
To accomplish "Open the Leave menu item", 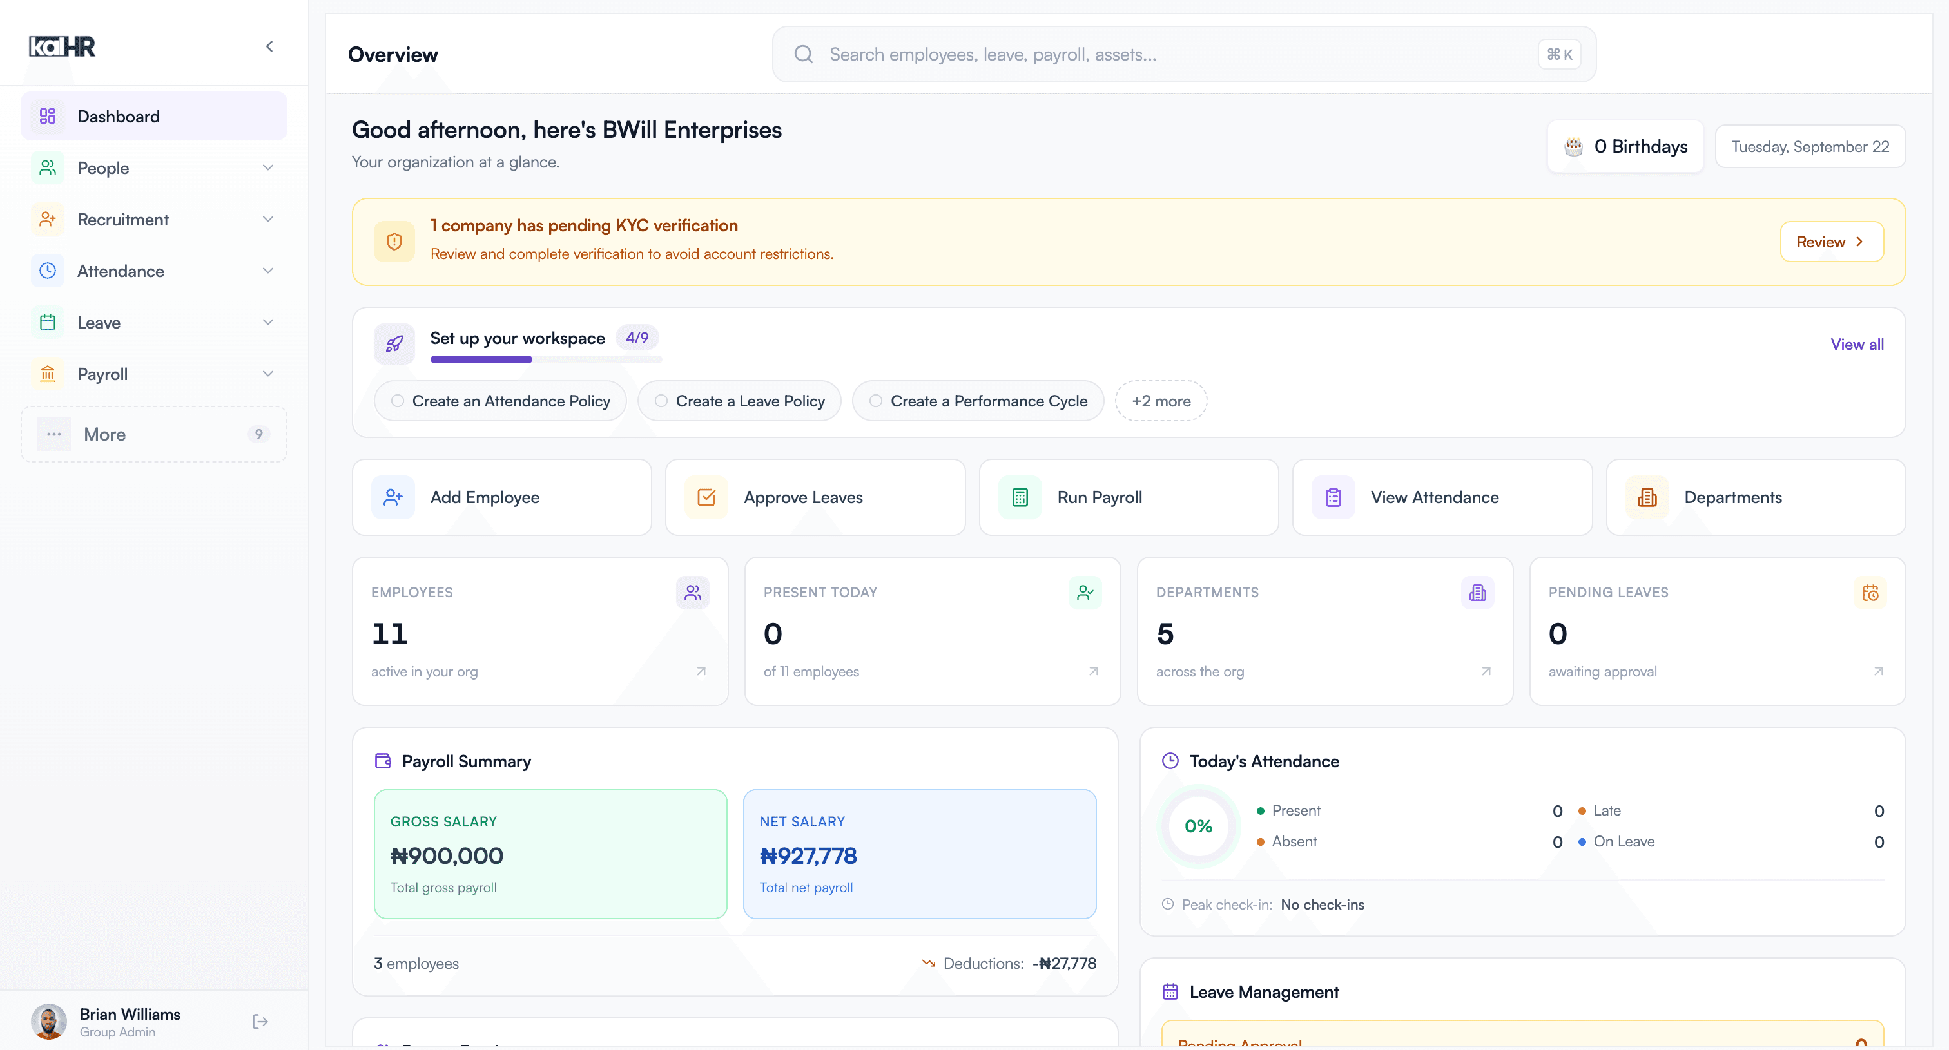I will pos(153,322).
